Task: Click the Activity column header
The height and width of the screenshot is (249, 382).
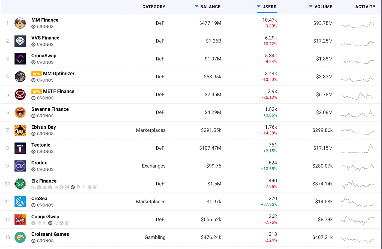Action: tap(365, 7)
